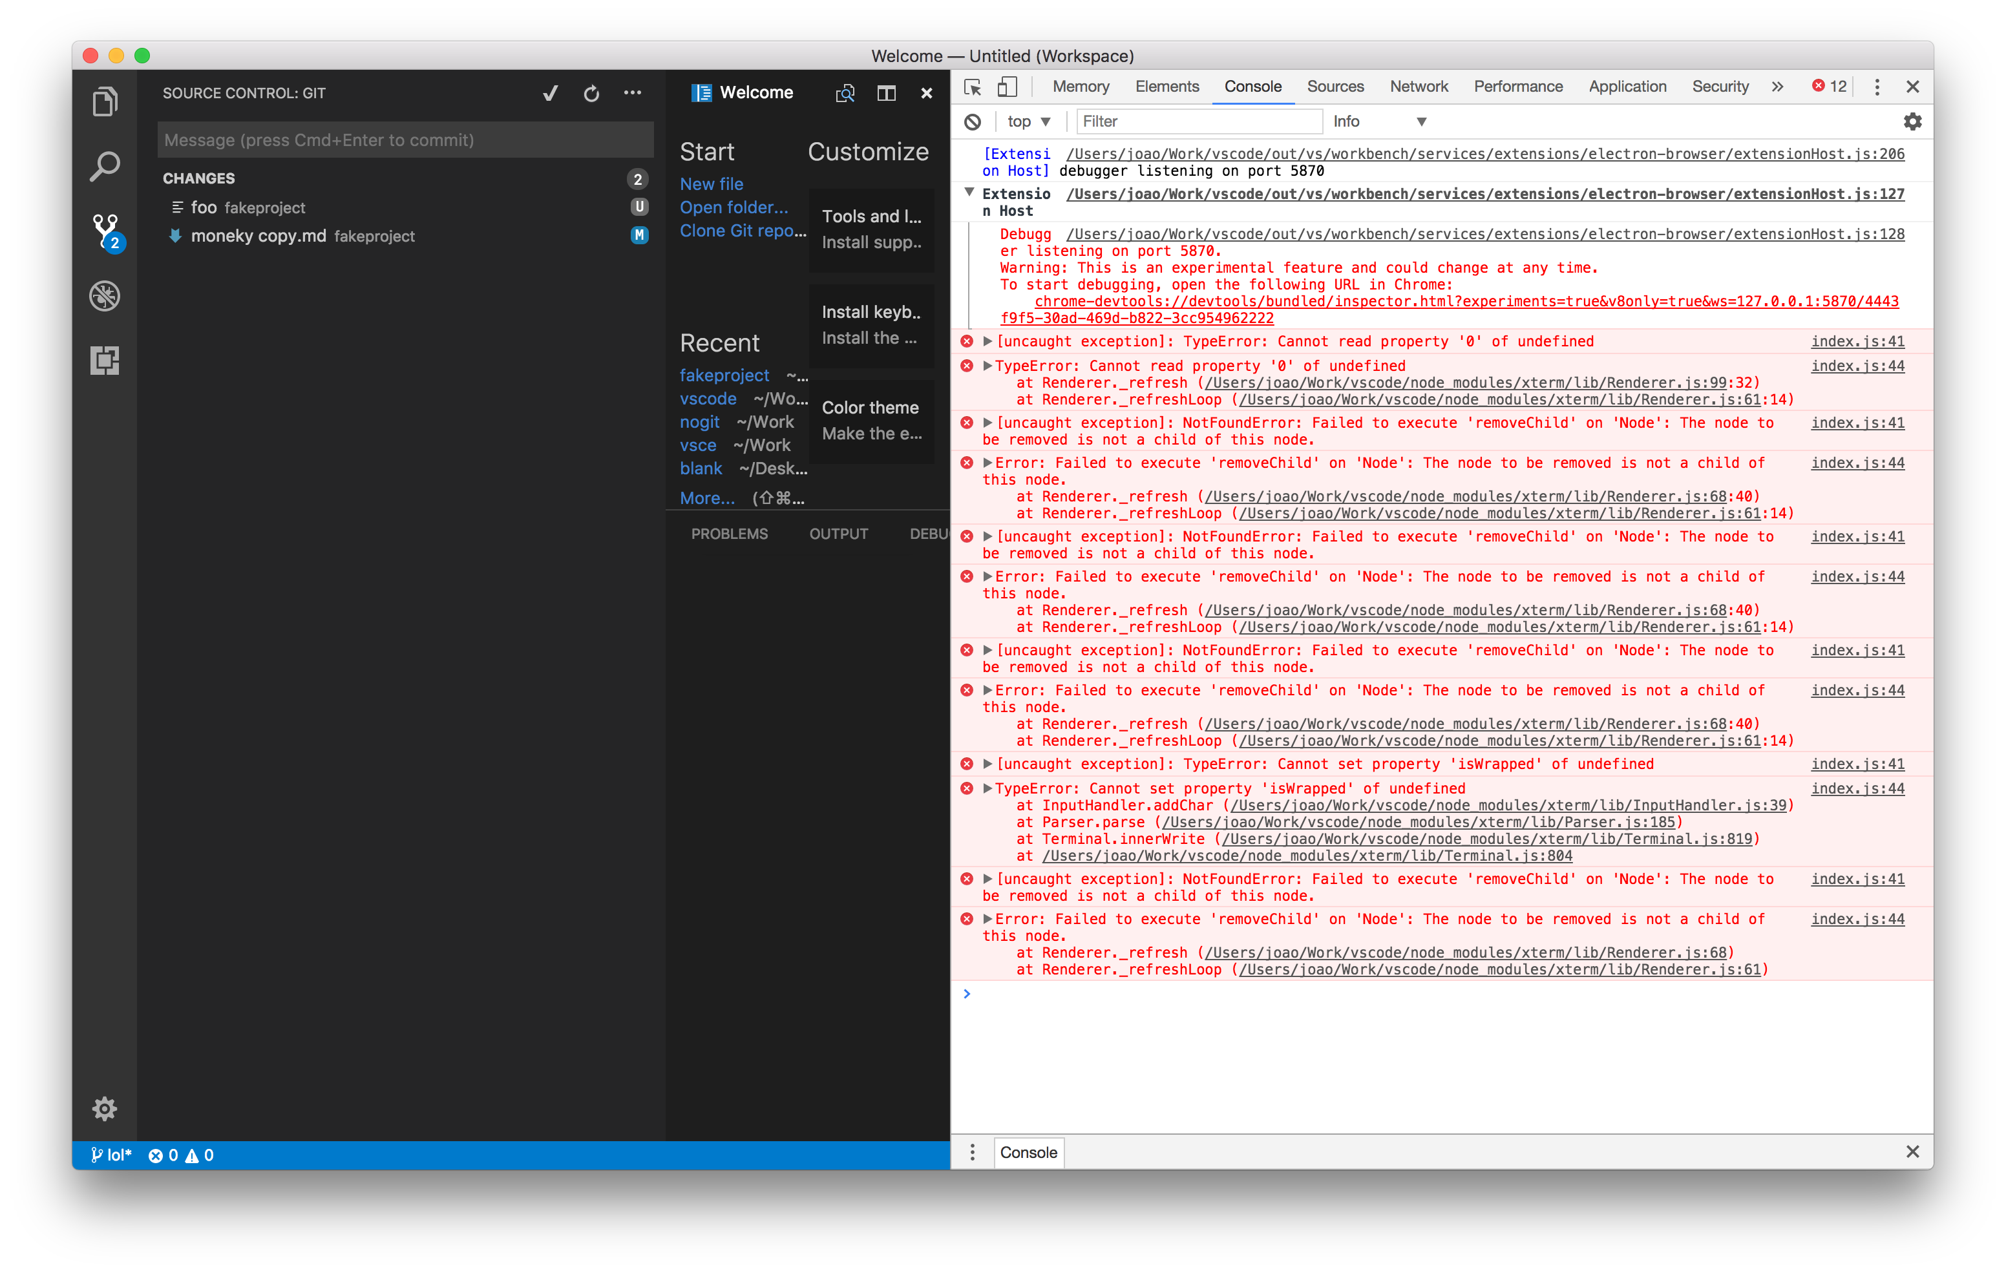Screen dimensions: 2006x1273
Task: Refresh the Source Control view
Action: pyautogui.click(x=591, y=92)
